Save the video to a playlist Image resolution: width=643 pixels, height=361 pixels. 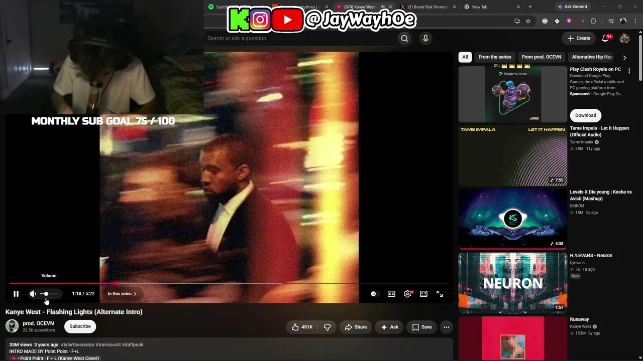point(422,327)
